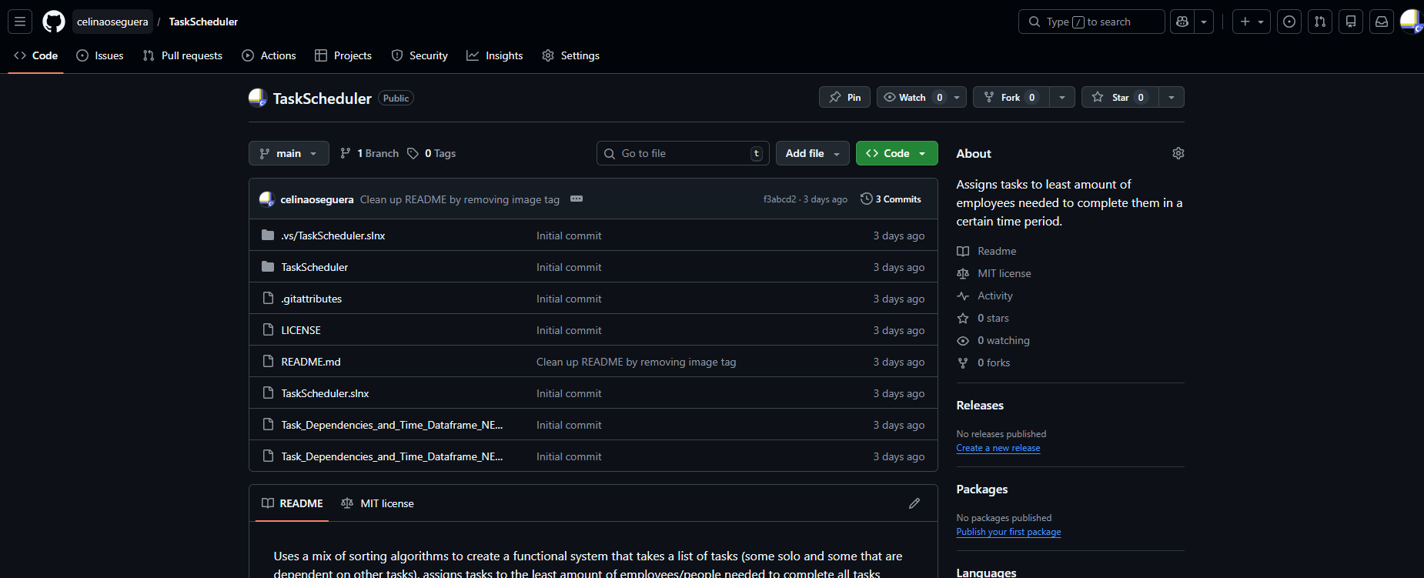Viewport: 1424px width, 578px height.
Task: Open the Releases heading link
Action: 980,405
